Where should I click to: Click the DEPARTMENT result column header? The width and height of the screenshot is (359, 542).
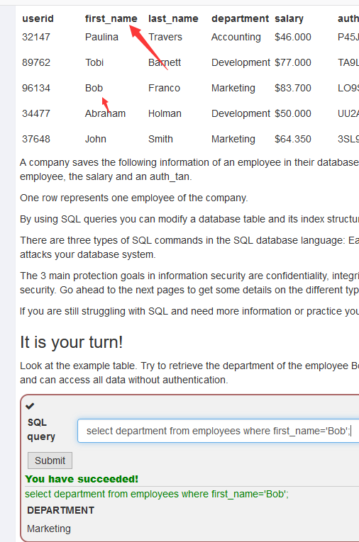coord(60,510)
